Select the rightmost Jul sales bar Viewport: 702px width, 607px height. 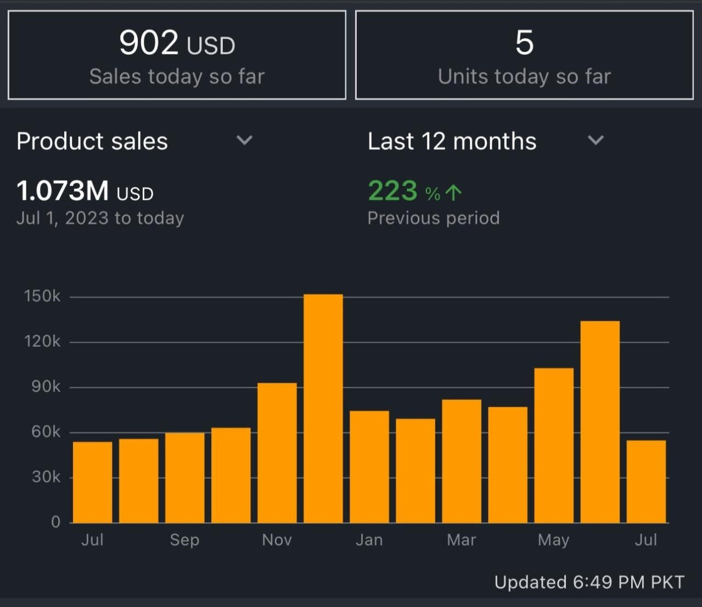click(646, 481)
